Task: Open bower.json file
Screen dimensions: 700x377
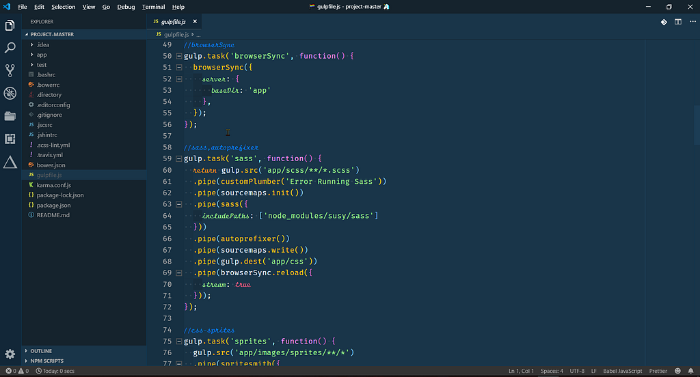Action: coord(84,165)
